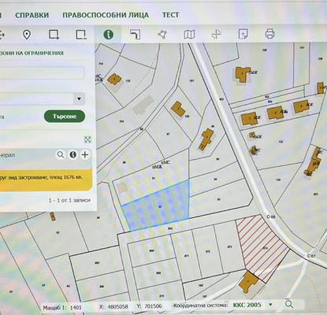Screen dimensions: 327x315
Task: Open the map layers icon
Action: pos(189,35)
